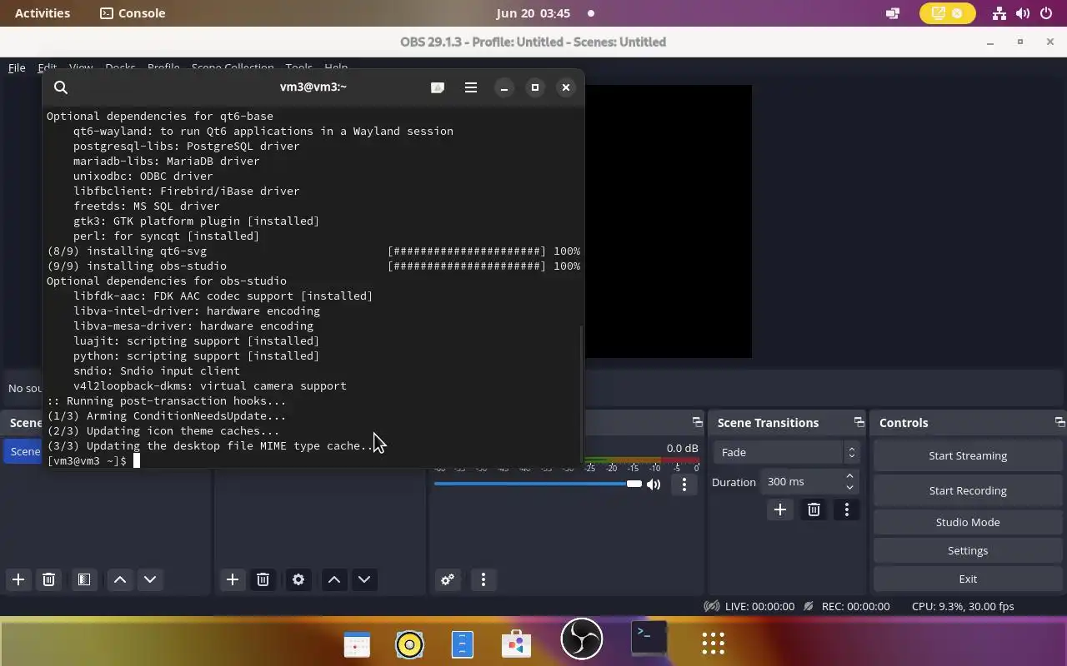This screenshot has height=666, width=1067.
Task: Open the network status menu in top bar
Action: click(x=999, y=13)
